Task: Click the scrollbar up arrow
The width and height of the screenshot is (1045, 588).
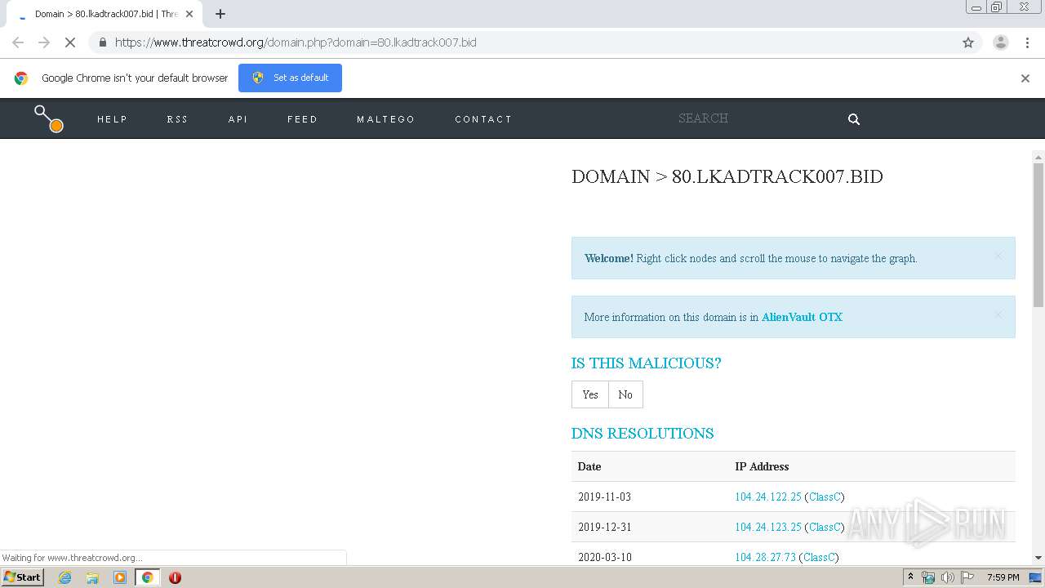Action: click(x=1038, y=157)
